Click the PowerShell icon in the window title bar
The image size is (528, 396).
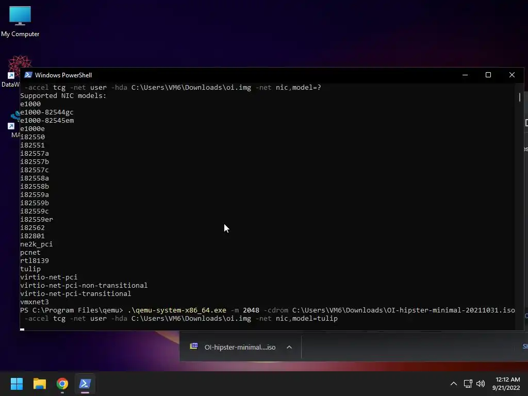[28, 75]
